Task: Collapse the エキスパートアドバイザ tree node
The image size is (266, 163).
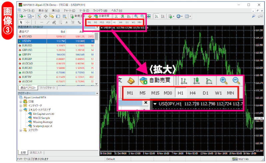Action: point(21,110)
